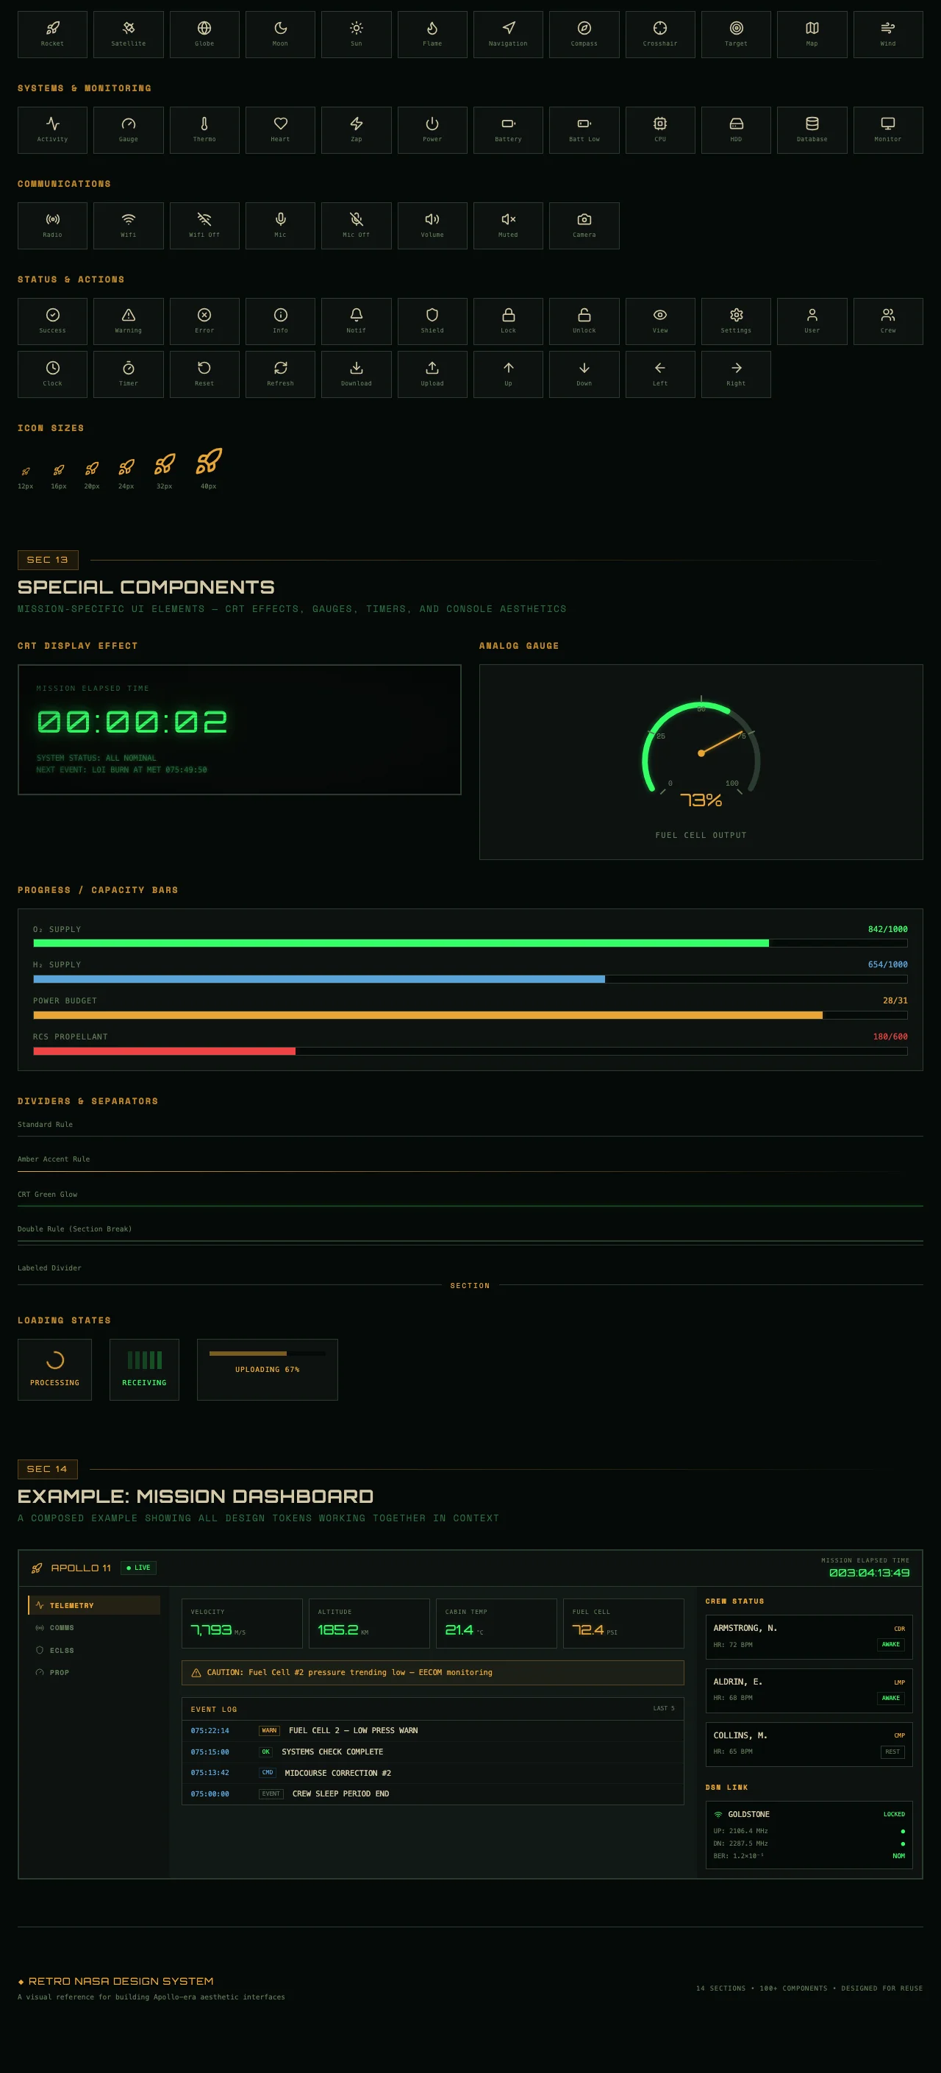The width and height of the screenshot is (941, 2073).
Task: Click the Flame icon tile
Action: tap(432, 35)
